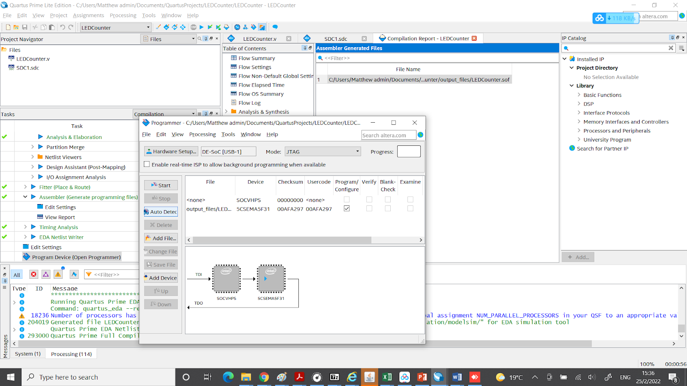Open the main window Project menu

click(58, 15)
